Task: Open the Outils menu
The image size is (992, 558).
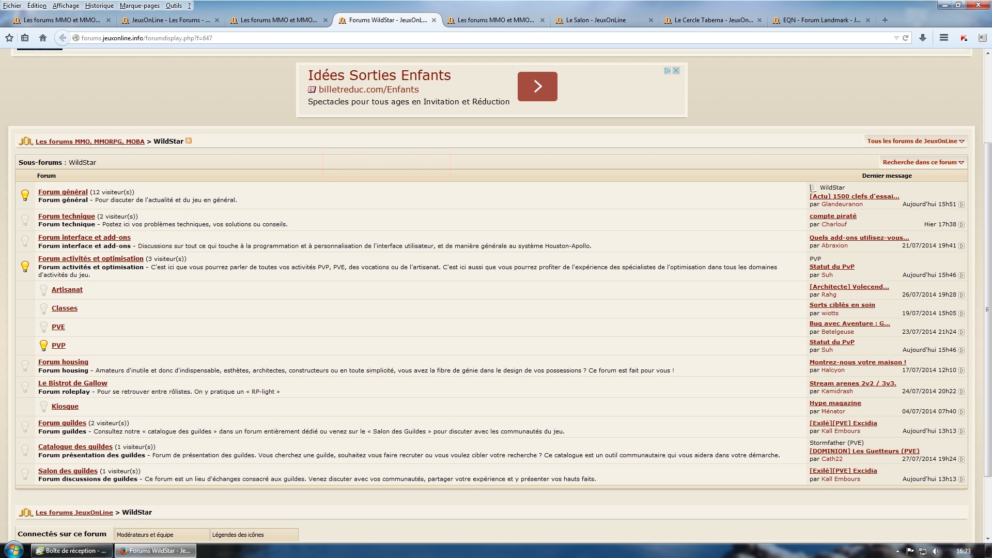Action: [x=174, y=6]
